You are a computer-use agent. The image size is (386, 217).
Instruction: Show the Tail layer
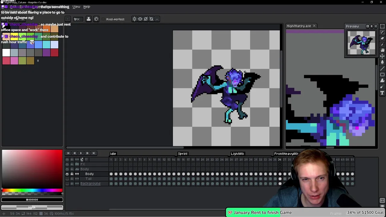pyautogui.click(x=67, y=179)
